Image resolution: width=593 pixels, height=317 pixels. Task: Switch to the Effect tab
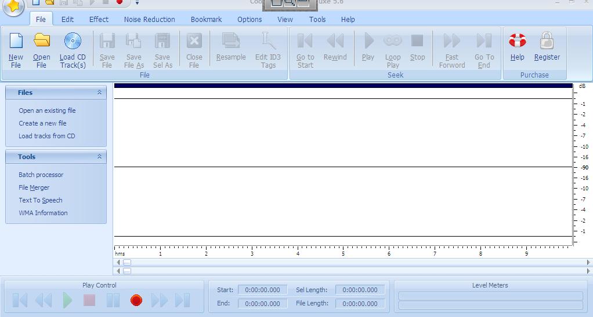99,19
